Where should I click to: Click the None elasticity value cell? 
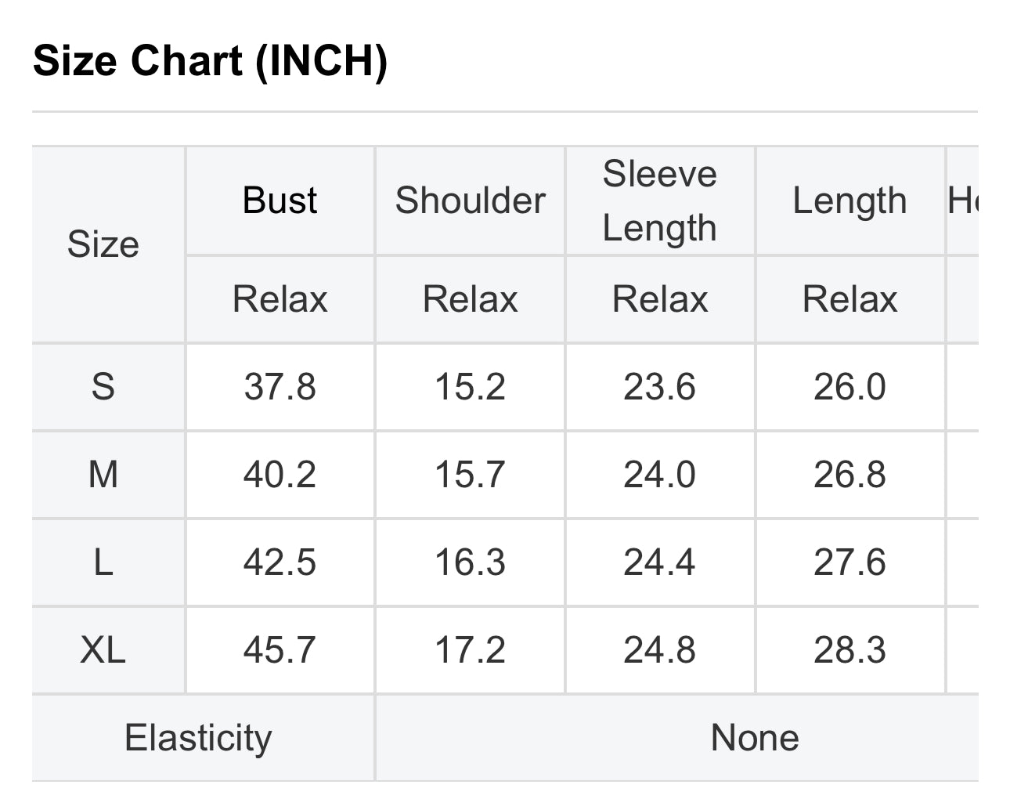click(x=755, y=738)
